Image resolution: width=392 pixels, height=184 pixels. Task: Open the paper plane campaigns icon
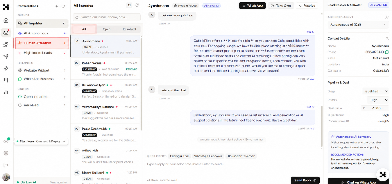6,56
